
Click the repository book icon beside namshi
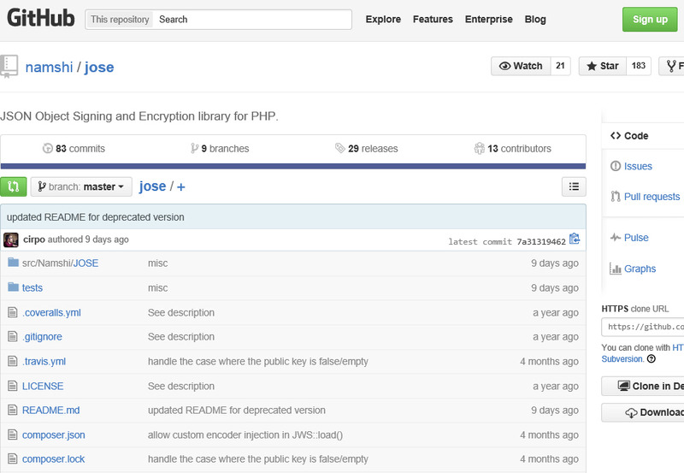coord(9,66)
